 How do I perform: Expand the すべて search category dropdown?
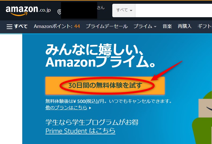[124, 10]
